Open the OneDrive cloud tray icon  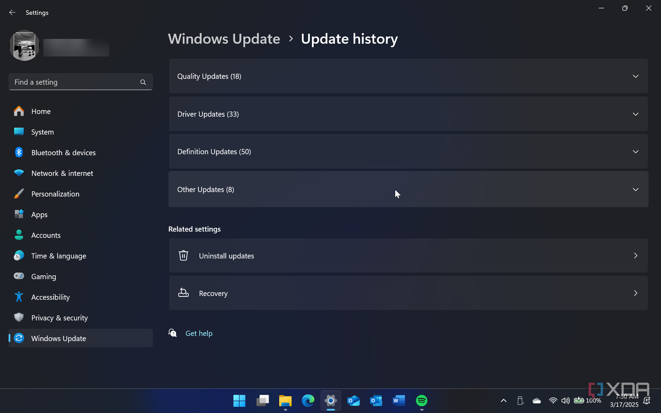(536, 401)
